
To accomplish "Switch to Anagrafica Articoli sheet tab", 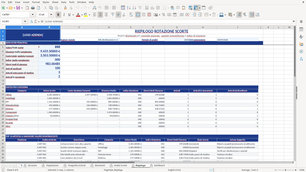I will (x=77, y=165).
